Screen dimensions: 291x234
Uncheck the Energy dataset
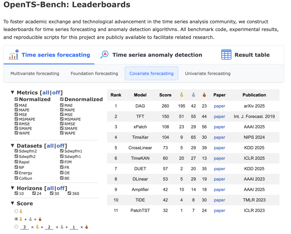(x=16, y=173)
